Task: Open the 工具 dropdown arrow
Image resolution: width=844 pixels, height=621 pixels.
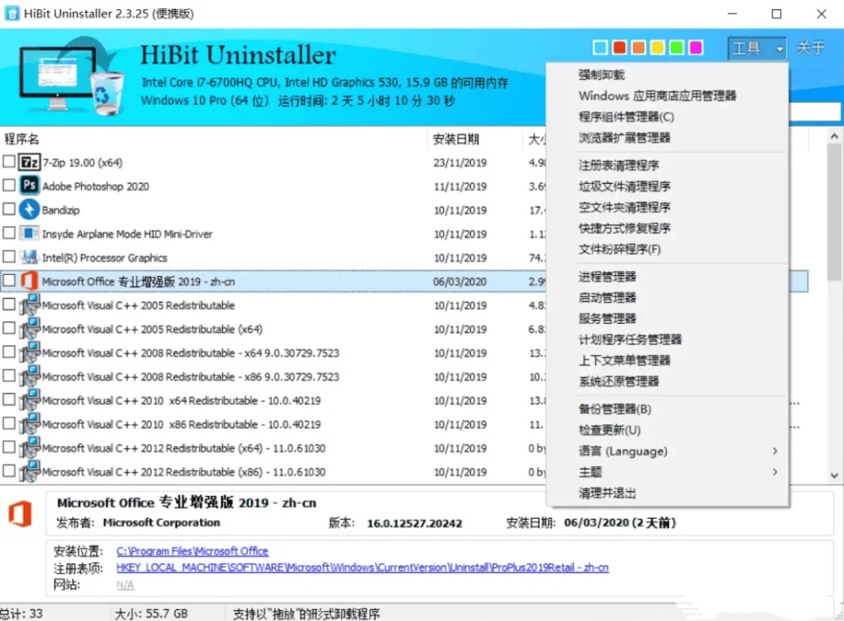Action: pos(778,47)
